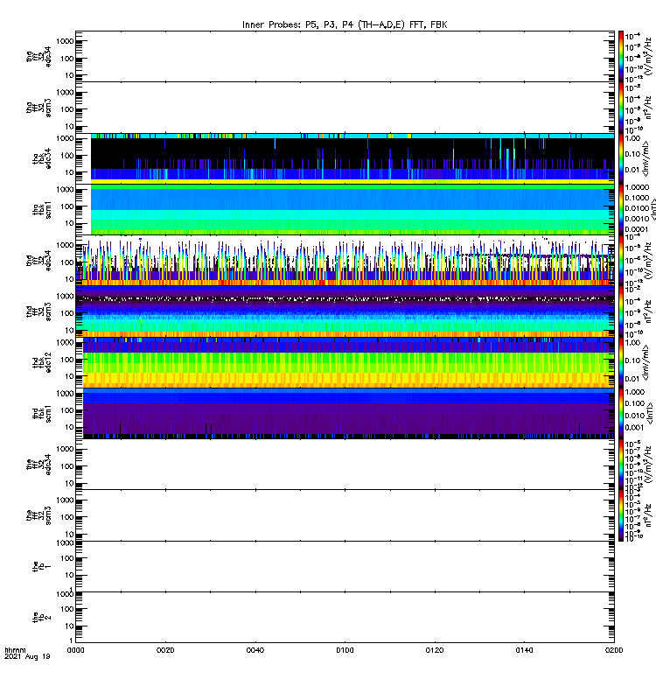Click the 'tha fbk scm1' y-axis label
Screen dimensions: 656x700
42,209
